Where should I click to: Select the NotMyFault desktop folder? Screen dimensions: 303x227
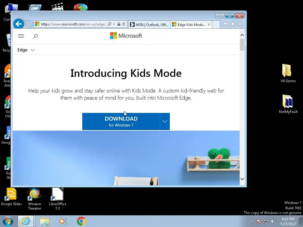(x=288, y=104)
